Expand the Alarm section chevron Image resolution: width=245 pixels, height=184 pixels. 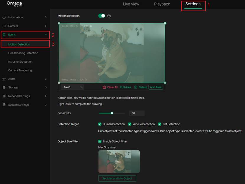(46, 79)
